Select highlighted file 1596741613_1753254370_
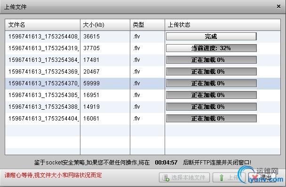 click(x=44, y=83)
